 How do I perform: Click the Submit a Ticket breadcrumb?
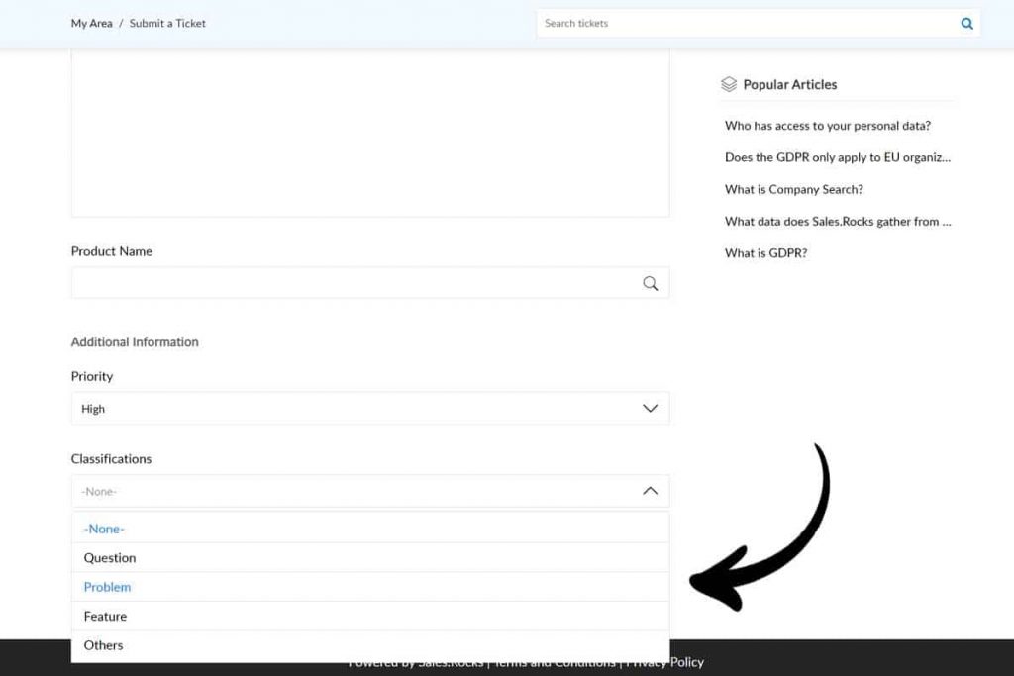167,23
